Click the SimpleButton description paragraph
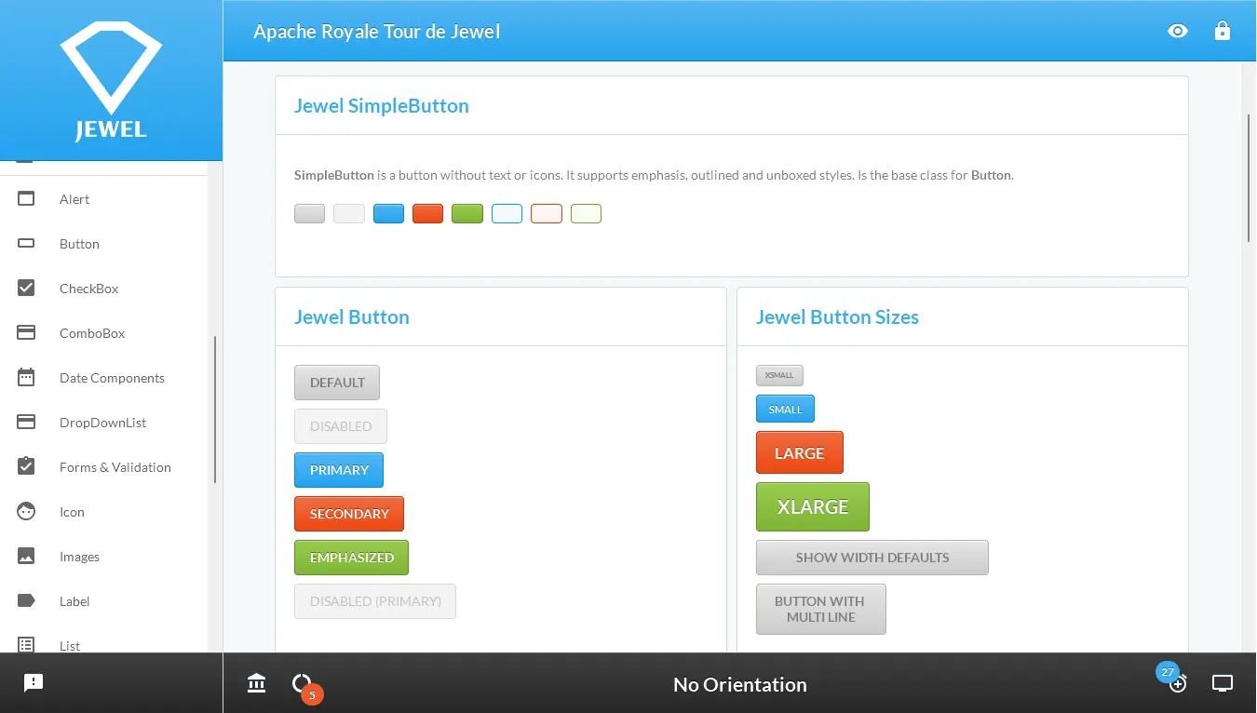The height and width of the screenshot is (713, 1257). (654, 175)
